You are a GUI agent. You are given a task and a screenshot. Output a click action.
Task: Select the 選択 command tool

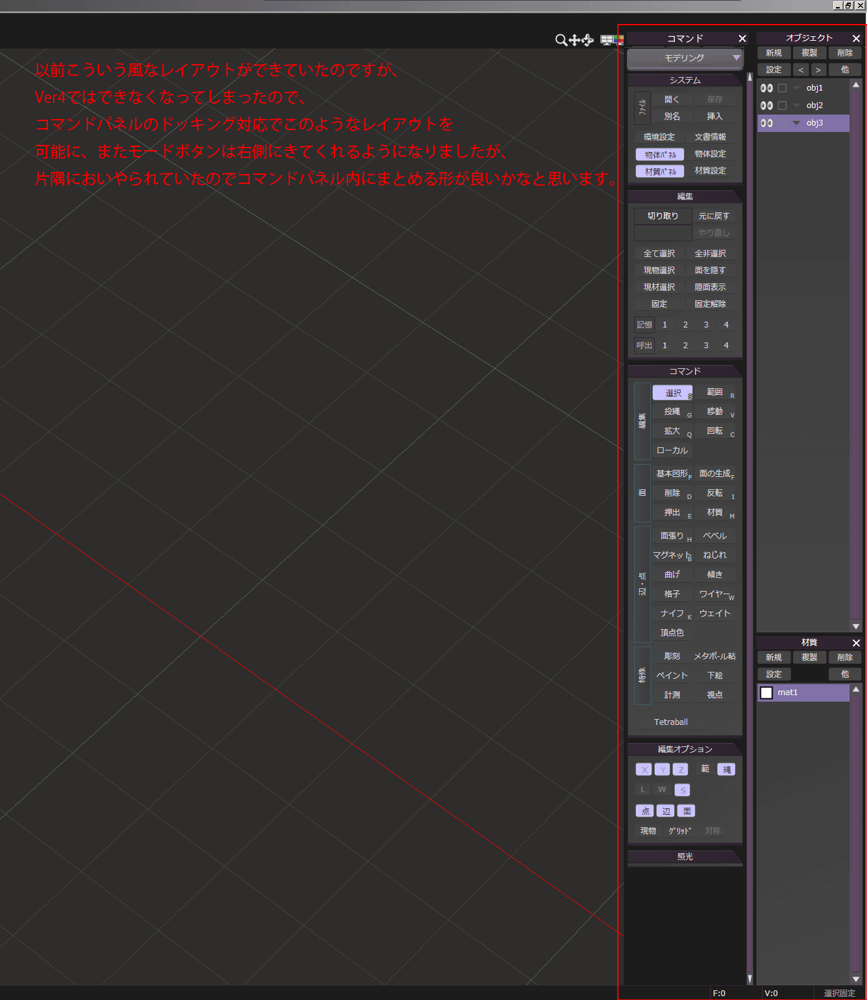point(673,393)
